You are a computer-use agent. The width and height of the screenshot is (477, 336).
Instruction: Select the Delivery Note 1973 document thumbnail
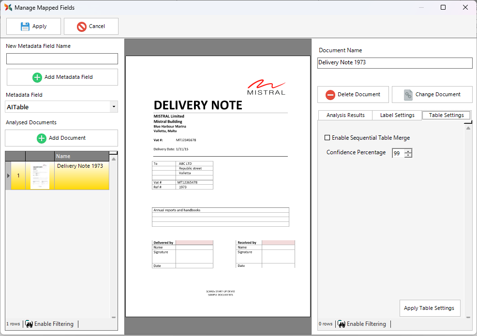click(40, 175)
